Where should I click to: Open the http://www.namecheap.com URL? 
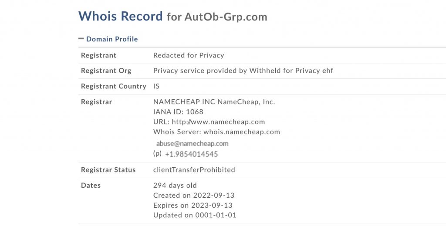218,122
